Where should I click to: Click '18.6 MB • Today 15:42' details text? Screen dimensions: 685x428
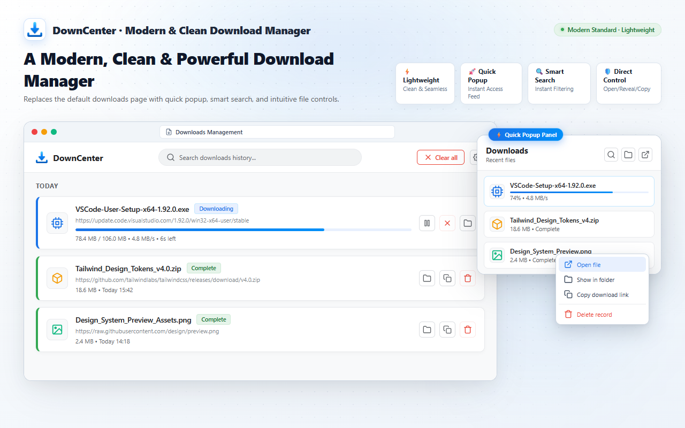104,290
